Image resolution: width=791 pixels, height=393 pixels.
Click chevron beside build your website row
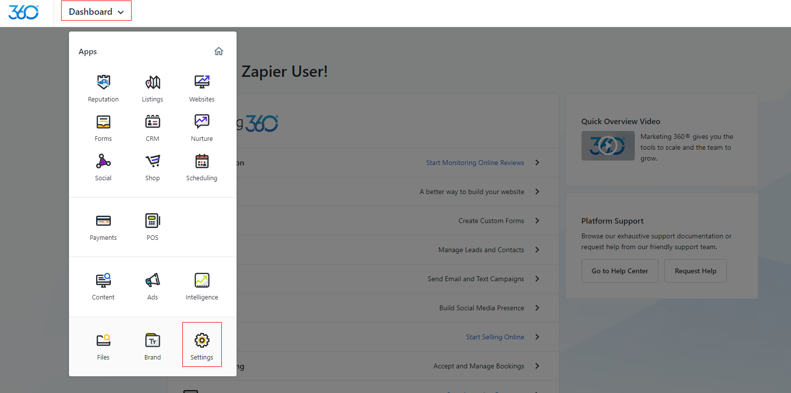coord(537,192)
